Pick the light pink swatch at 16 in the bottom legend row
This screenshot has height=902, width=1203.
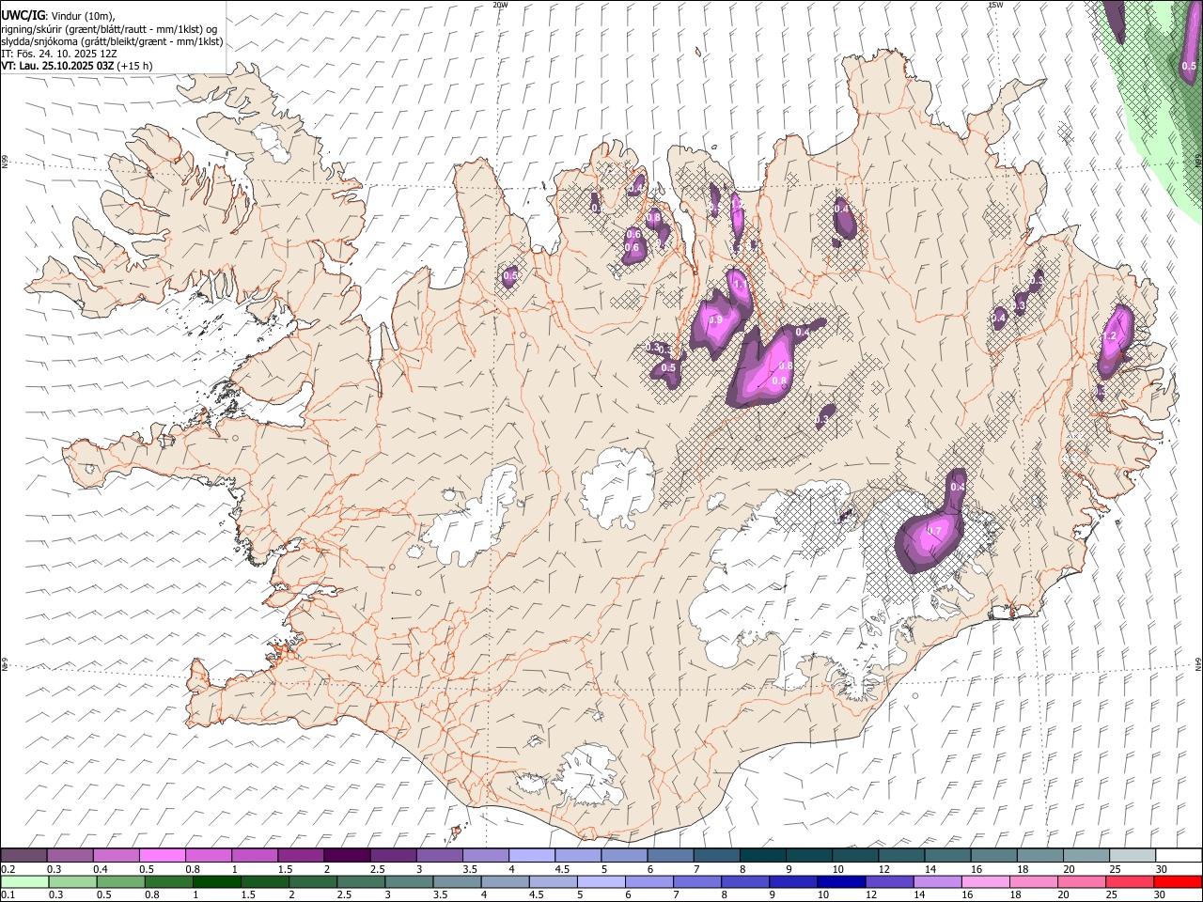pyautogui.click(x=986, y=881)
